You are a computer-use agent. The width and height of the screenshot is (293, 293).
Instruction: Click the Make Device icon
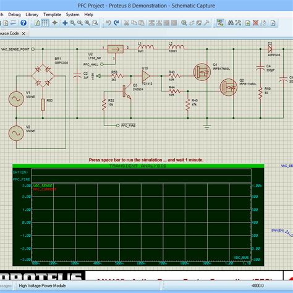[192, 23]
